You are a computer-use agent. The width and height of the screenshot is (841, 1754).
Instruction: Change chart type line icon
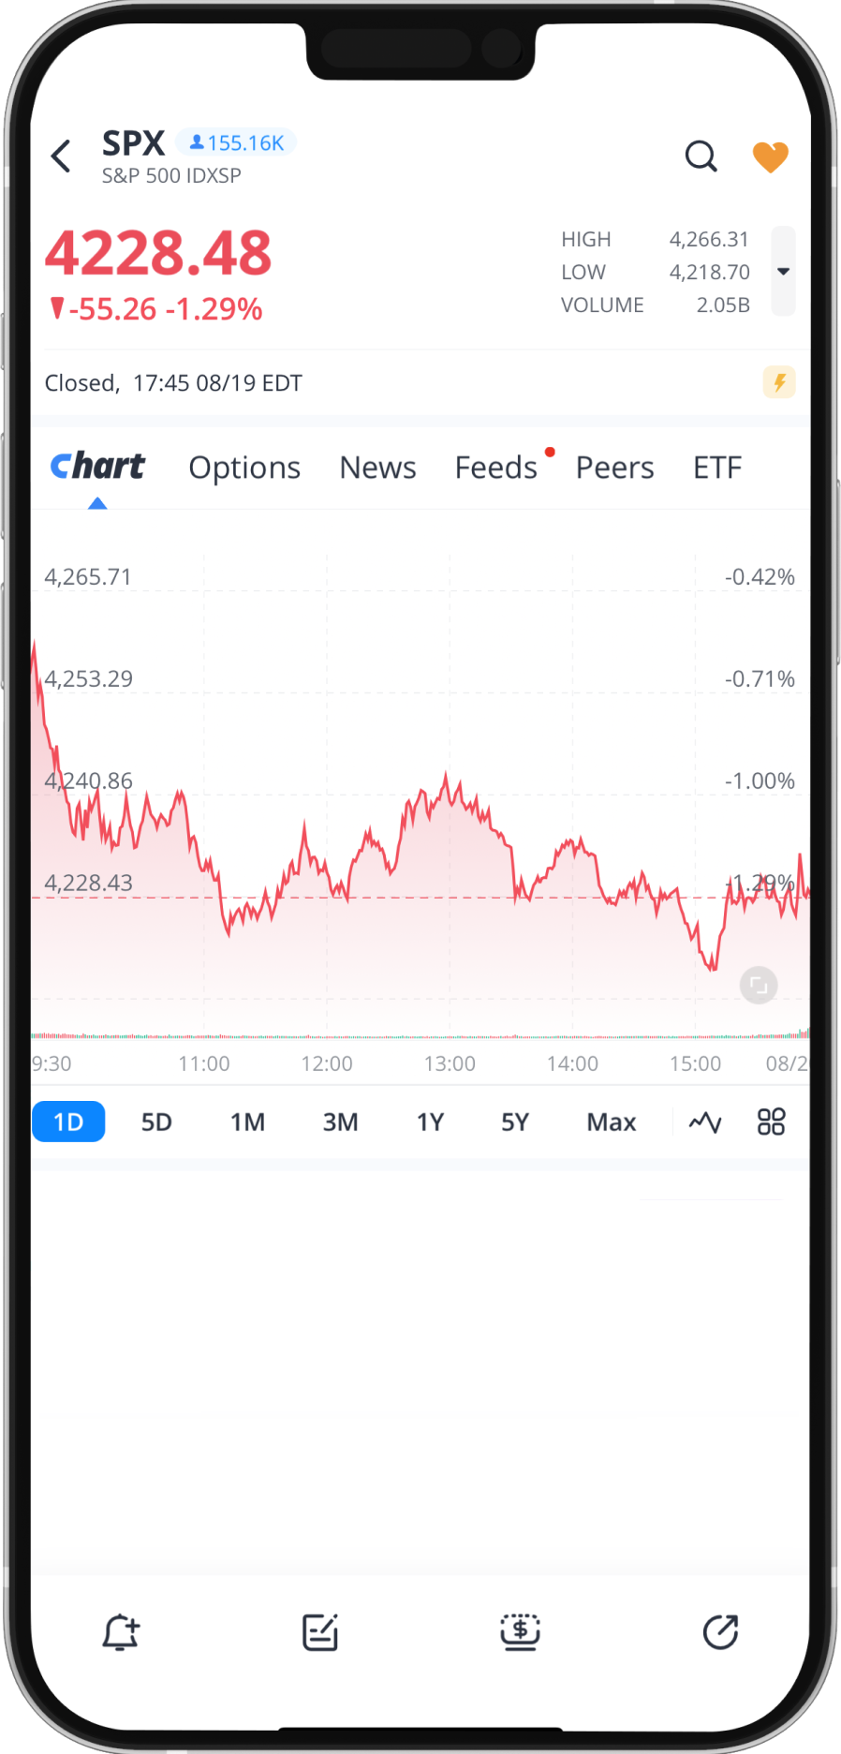pos(705,1122)
